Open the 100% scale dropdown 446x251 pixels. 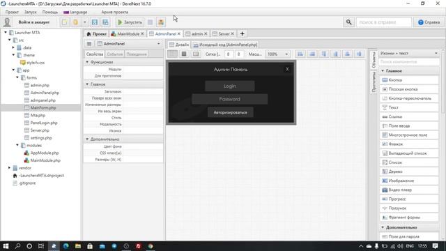click(277, 54)
